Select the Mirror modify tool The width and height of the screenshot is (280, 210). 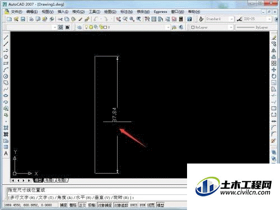(274, 50)
